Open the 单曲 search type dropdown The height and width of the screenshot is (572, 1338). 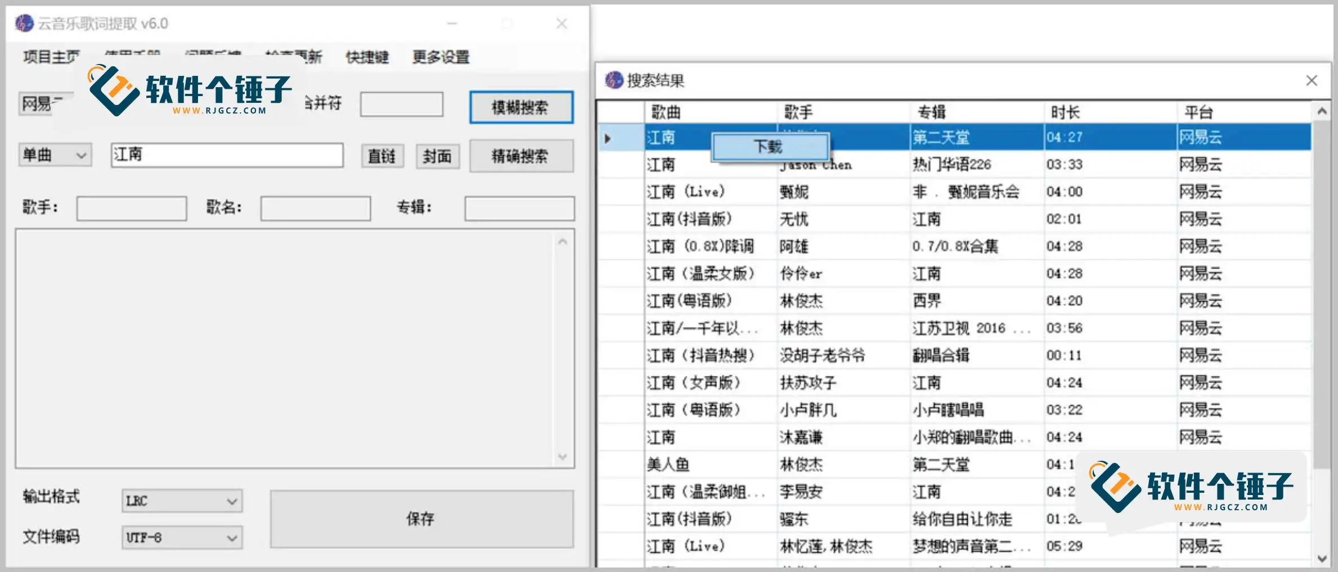(x=81, y=155)
